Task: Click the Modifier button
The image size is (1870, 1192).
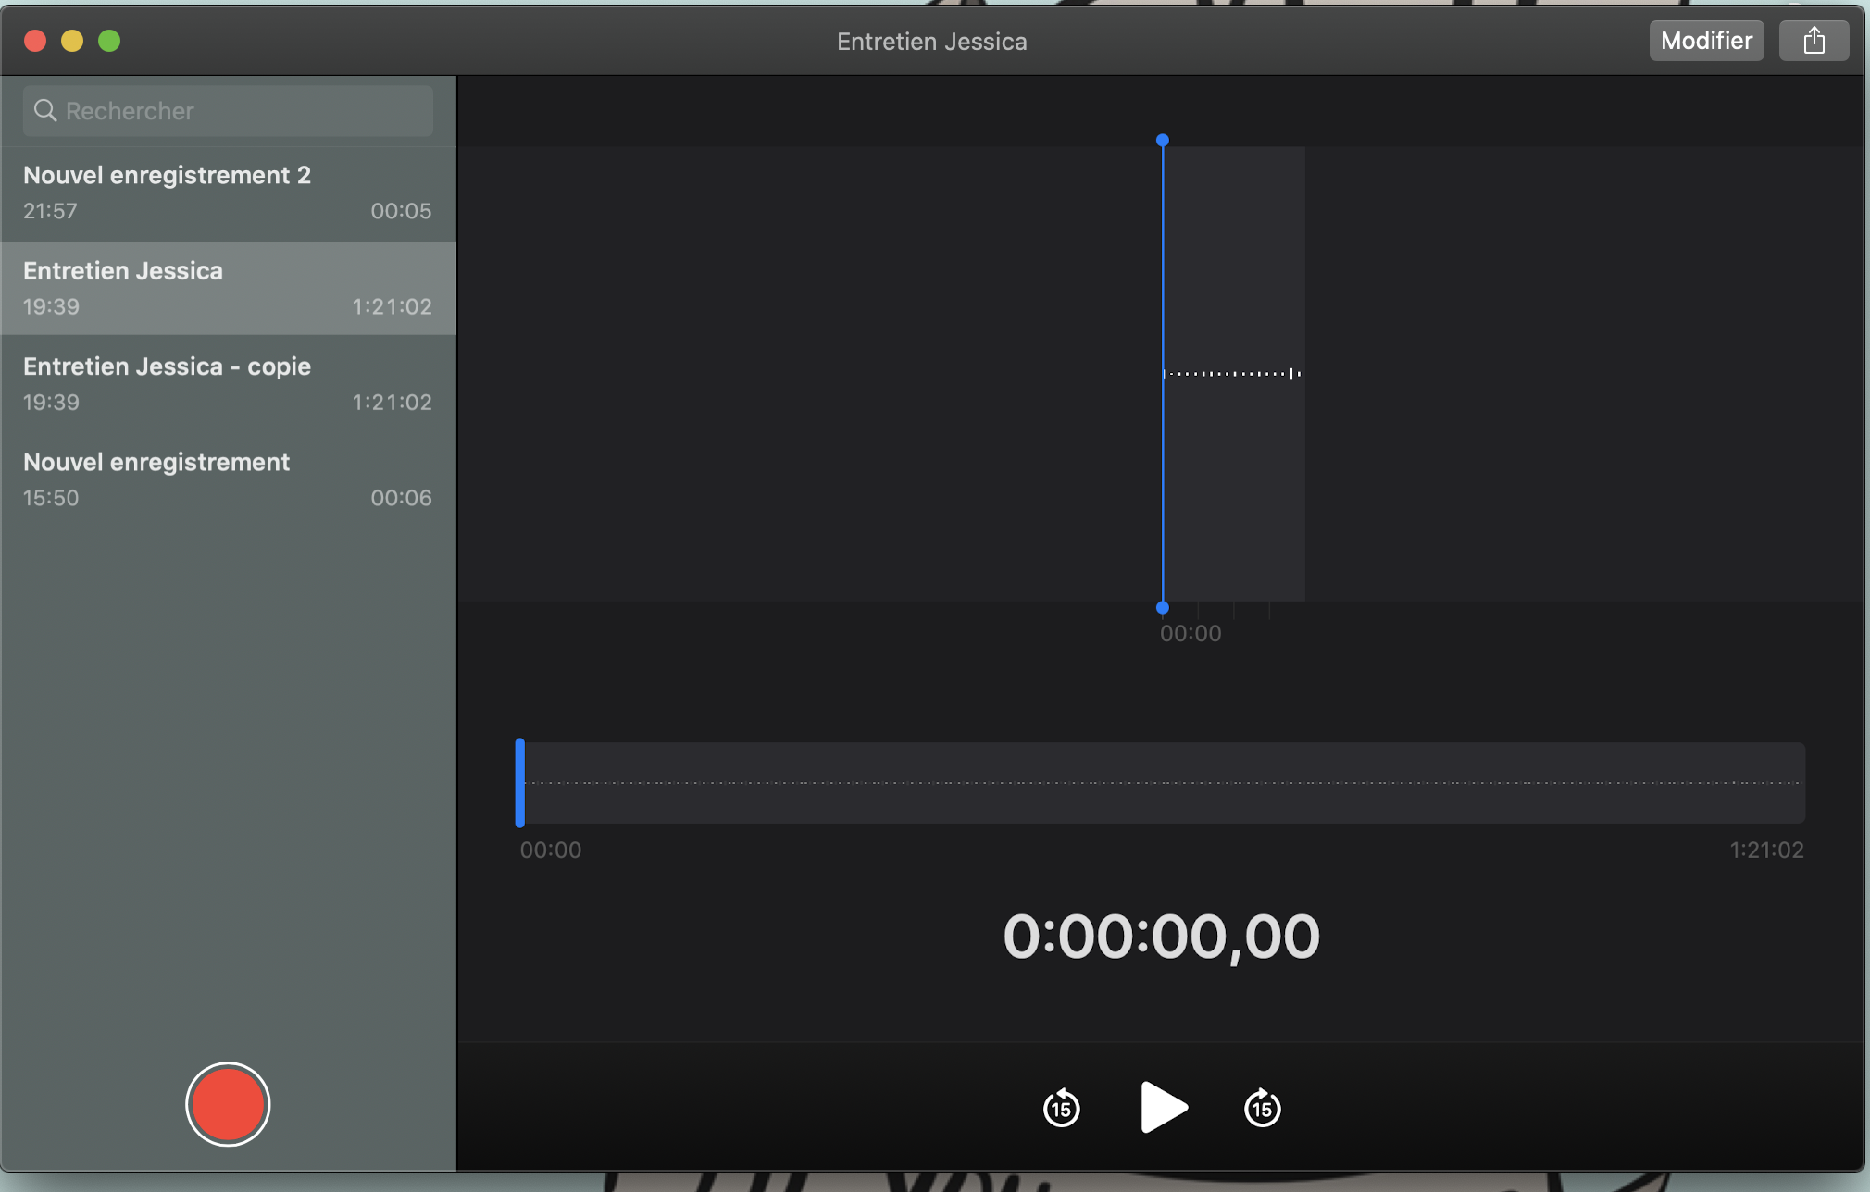Action: tap(1705, 41)
